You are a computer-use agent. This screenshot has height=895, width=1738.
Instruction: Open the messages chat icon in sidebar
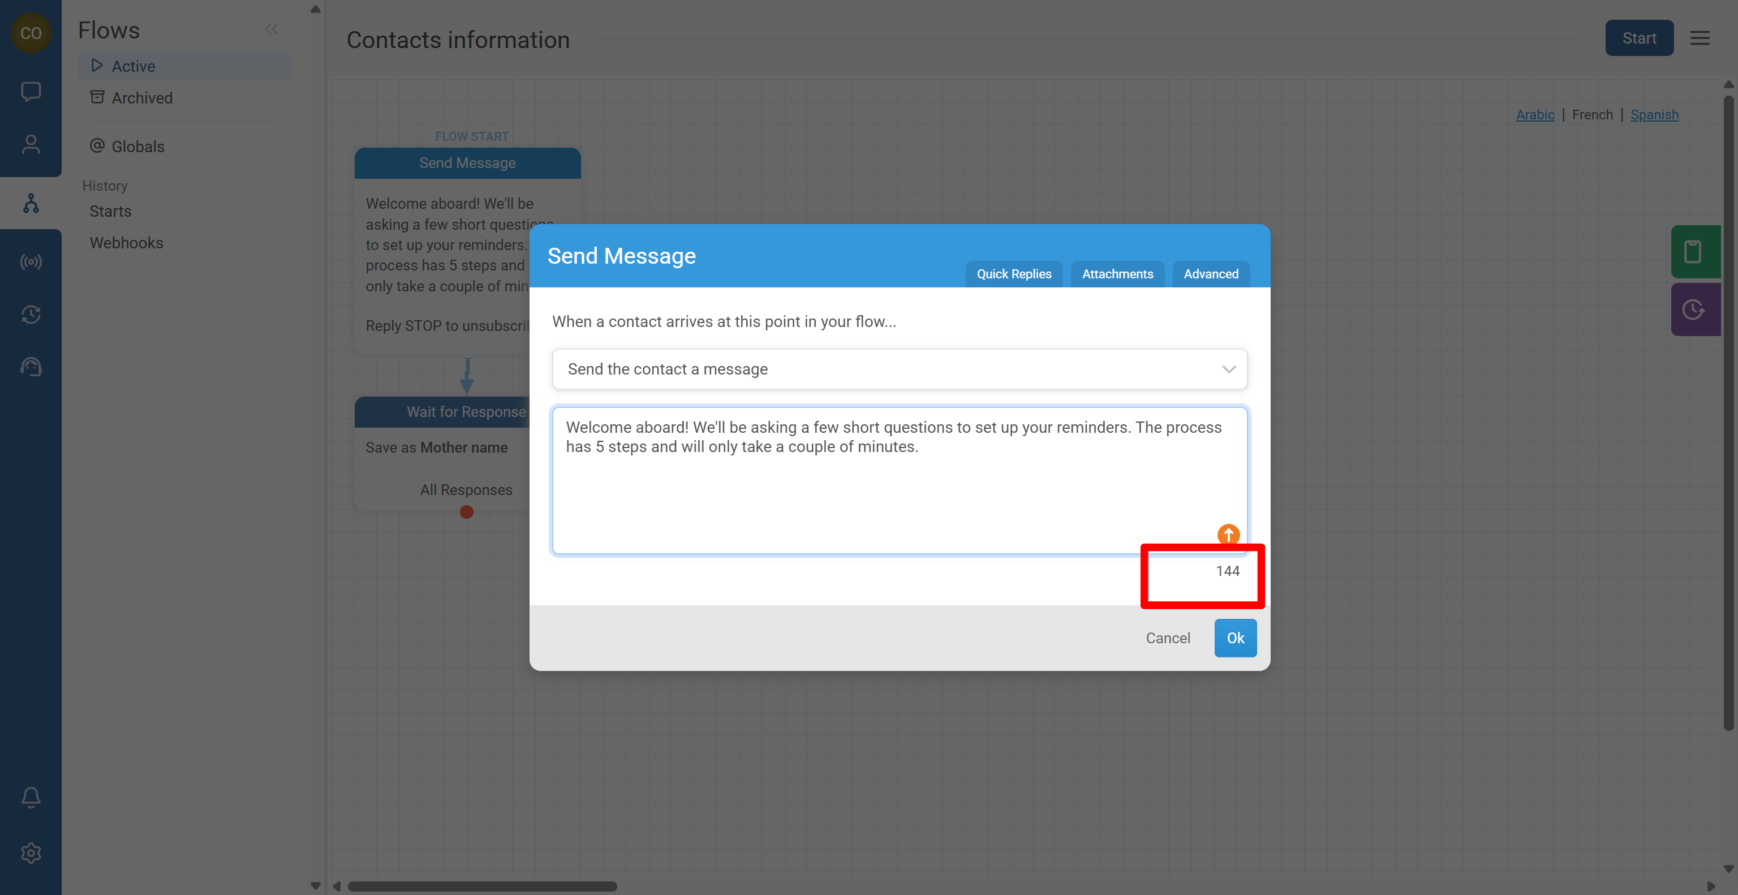(x=31, y=91)
